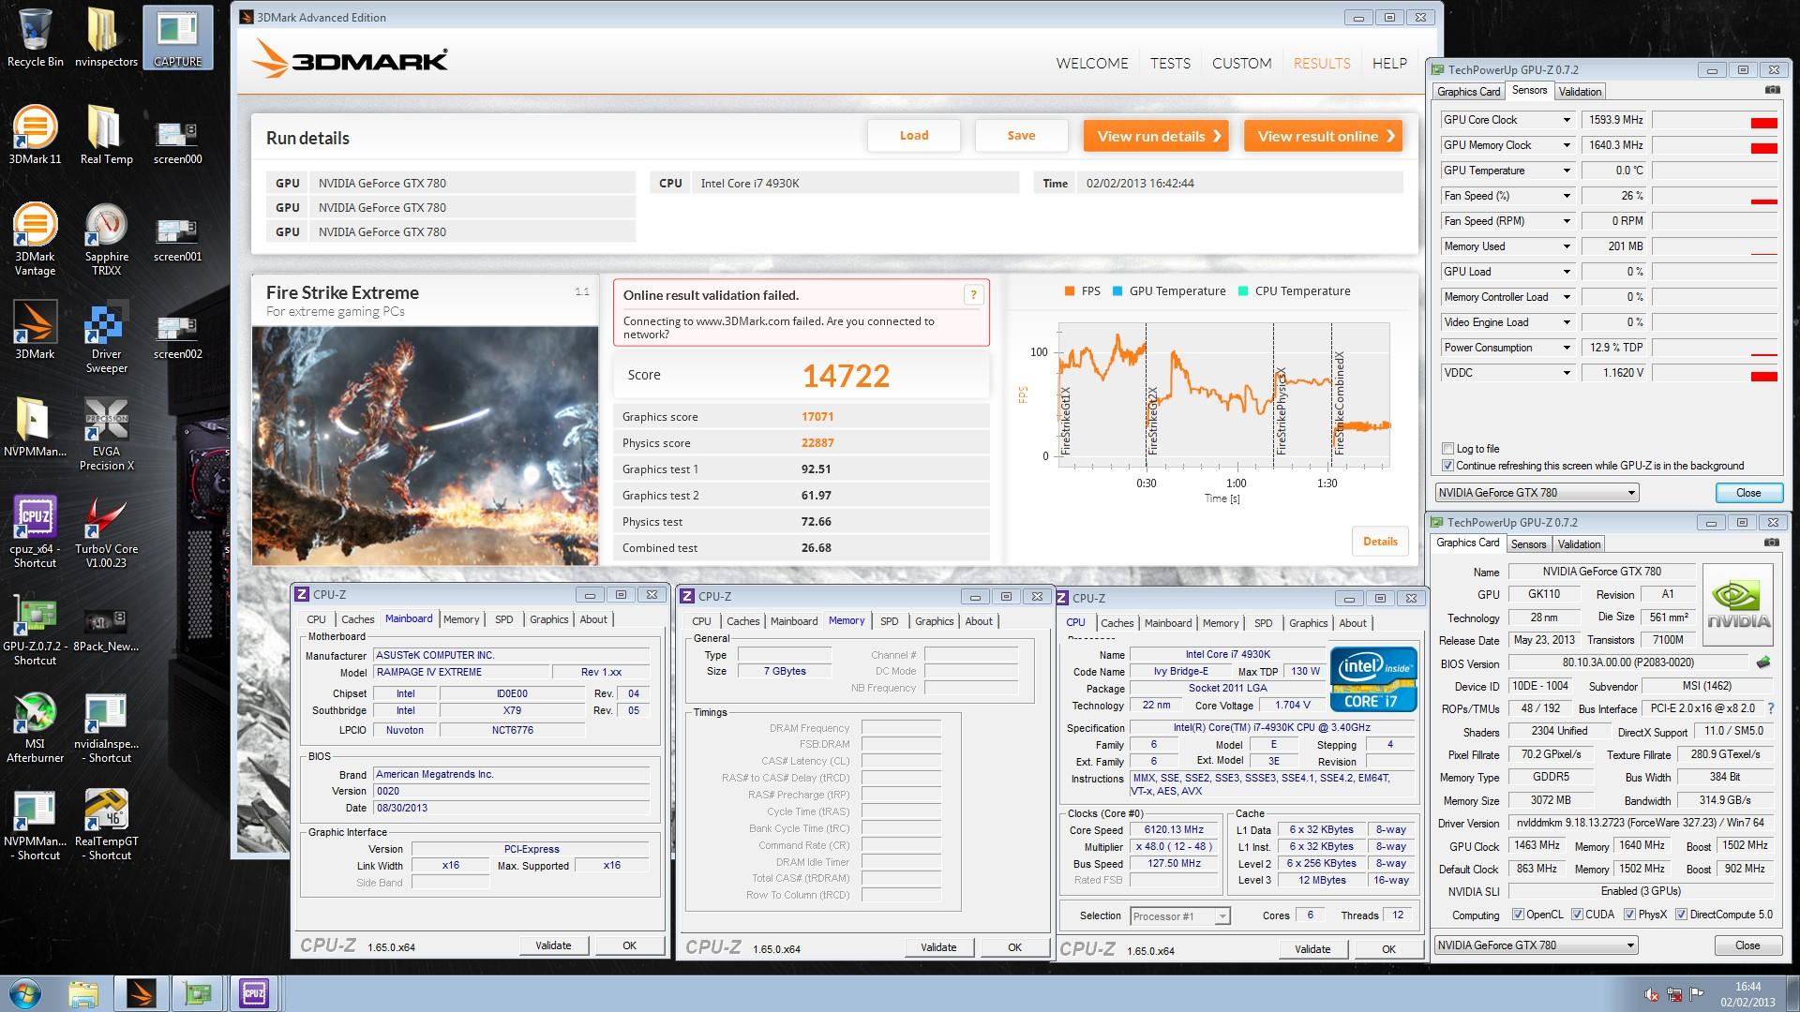Launch the GPU-Z.0.7.2 Shortcut icon

click(x=36, y=629)
